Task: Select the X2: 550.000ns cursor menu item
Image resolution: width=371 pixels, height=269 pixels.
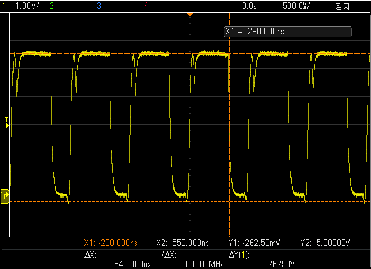Action: point(182,244)
